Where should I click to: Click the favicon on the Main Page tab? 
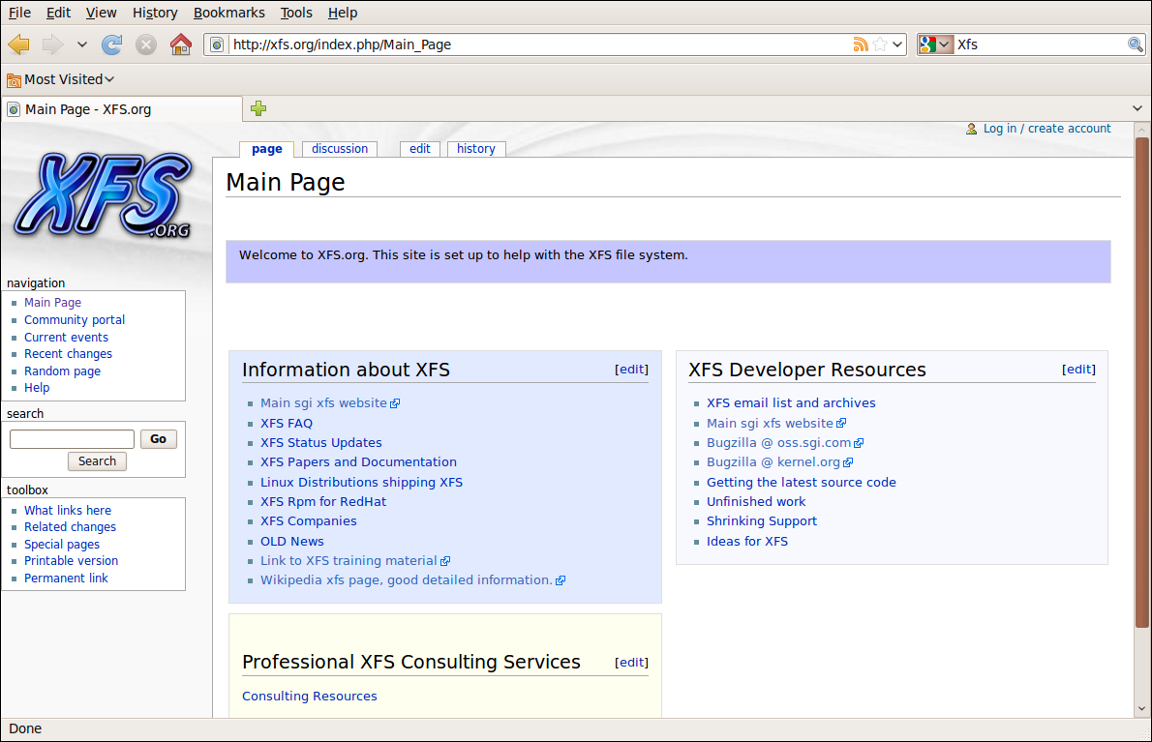tap(14, 109)
